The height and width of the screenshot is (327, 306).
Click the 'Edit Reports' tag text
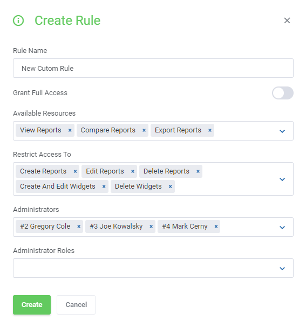point(105,171)
